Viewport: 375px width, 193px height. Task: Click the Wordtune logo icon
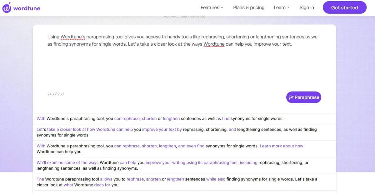(x=7, y=7)
